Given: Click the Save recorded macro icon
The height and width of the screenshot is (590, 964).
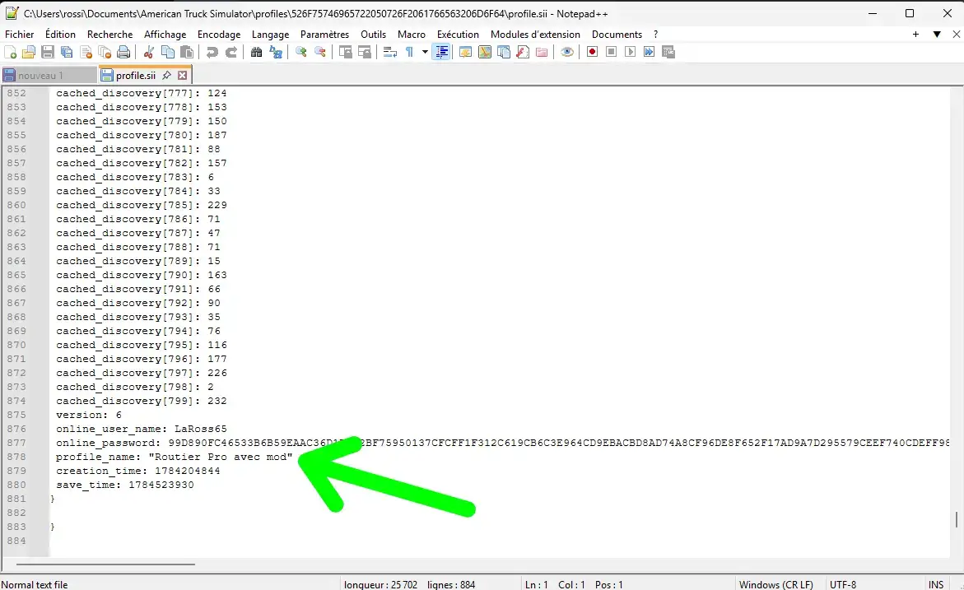Looking at the screenshot, I should pyautogui.click(x=668, y=52).
